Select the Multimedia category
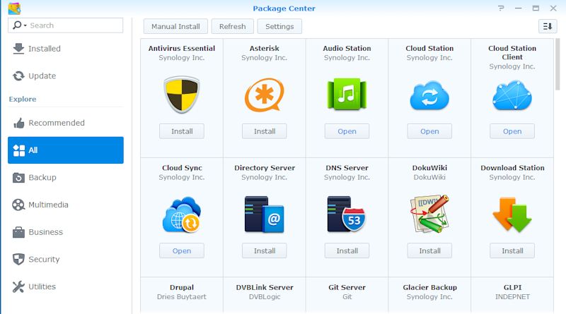The width and height of the screenshot is (566, 314). pos(66,205)
